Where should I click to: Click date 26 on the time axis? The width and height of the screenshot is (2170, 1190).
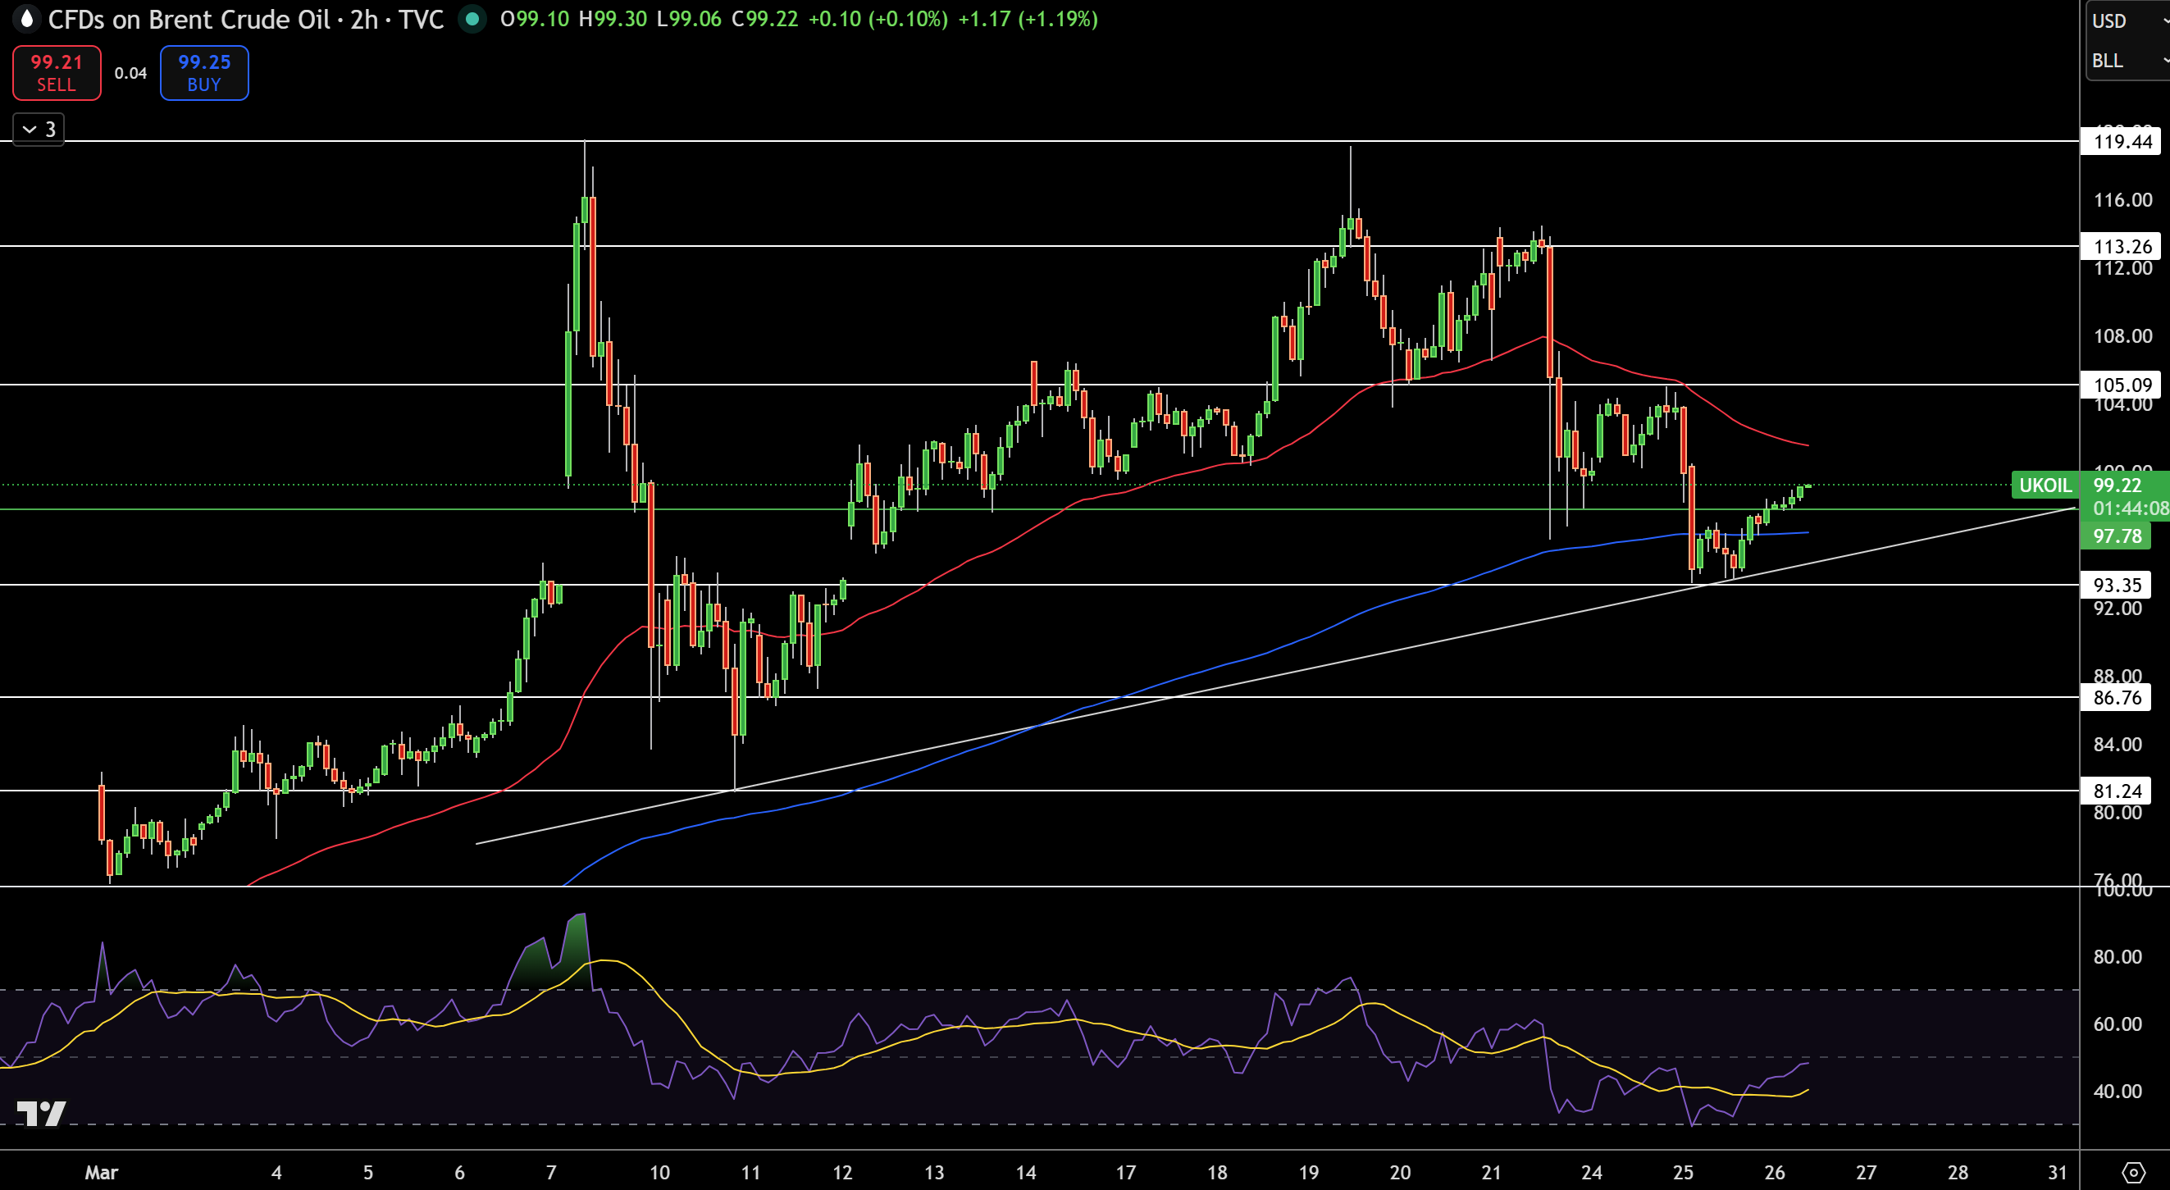(1774, 1171)
